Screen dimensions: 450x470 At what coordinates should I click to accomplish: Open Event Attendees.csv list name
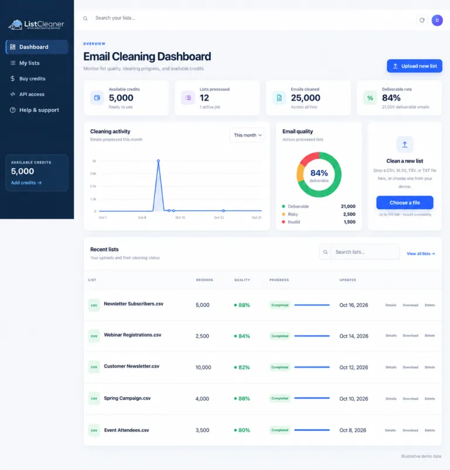[127, 430]
